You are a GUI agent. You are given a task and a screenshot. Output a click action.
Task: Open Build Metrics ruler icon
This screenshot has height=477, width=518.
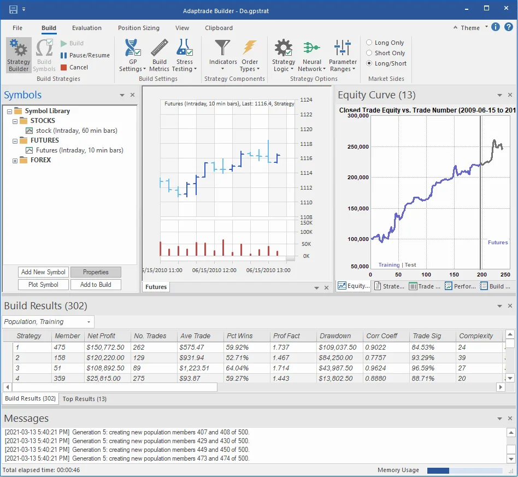coord(159,48)
